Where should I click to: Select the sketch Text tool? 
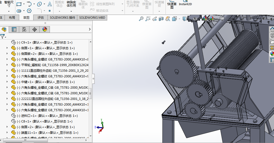[x=50, y=4]
